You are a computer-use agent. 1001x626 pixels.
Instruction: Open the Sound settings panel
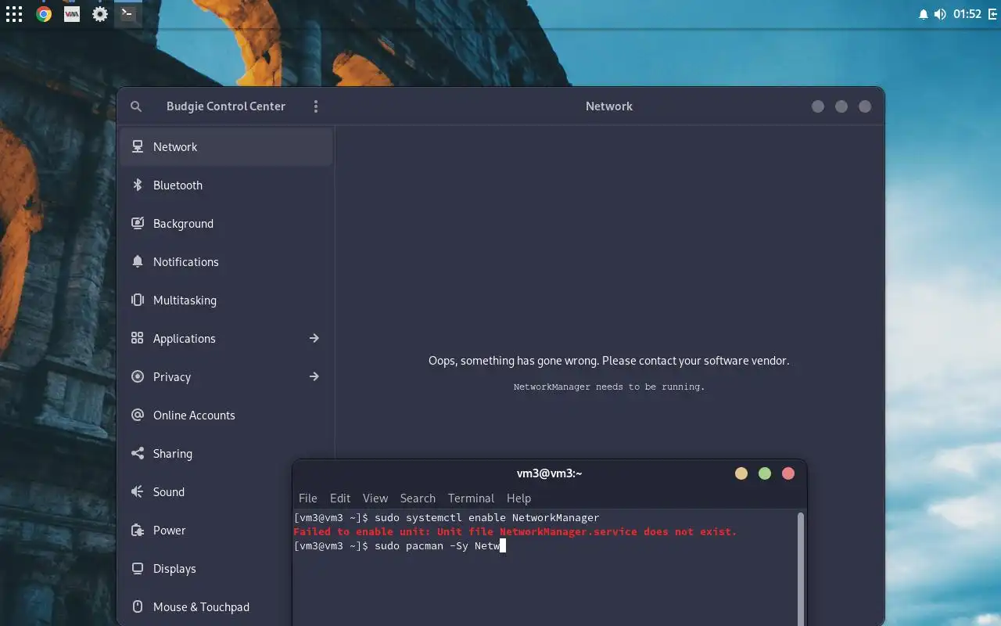pos(206,492)
